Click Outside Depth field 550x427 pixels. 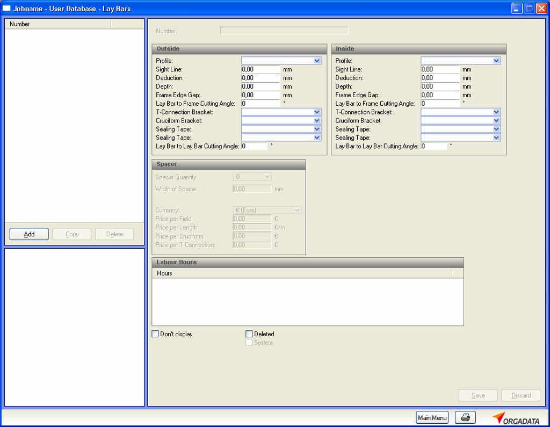(260, 86)
